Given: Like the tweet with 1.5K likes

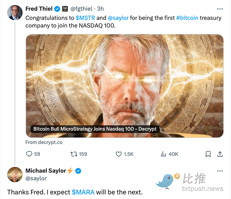Looking at the screenshot, I should (119, 154).
